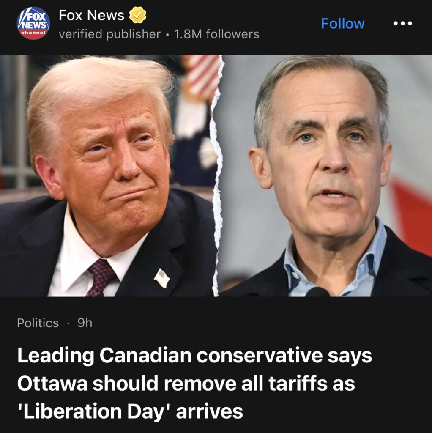Click the red 'channel' band of the logo

33,33
